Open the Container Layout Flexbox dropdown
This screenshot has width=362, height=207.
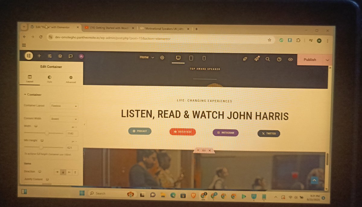click(x=64, y=106)
